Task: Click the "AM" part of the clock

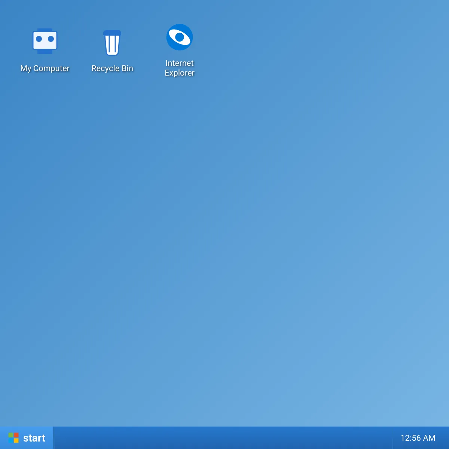Action: [429, 438]
